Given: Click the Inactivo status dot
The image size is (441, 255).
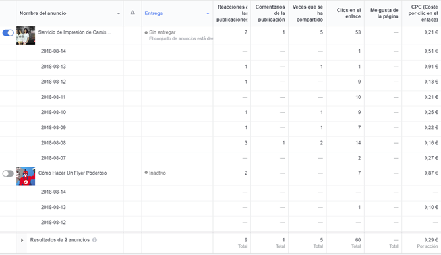Looking at the screenshot, I should pyautogui.click(x=146, y=173).
